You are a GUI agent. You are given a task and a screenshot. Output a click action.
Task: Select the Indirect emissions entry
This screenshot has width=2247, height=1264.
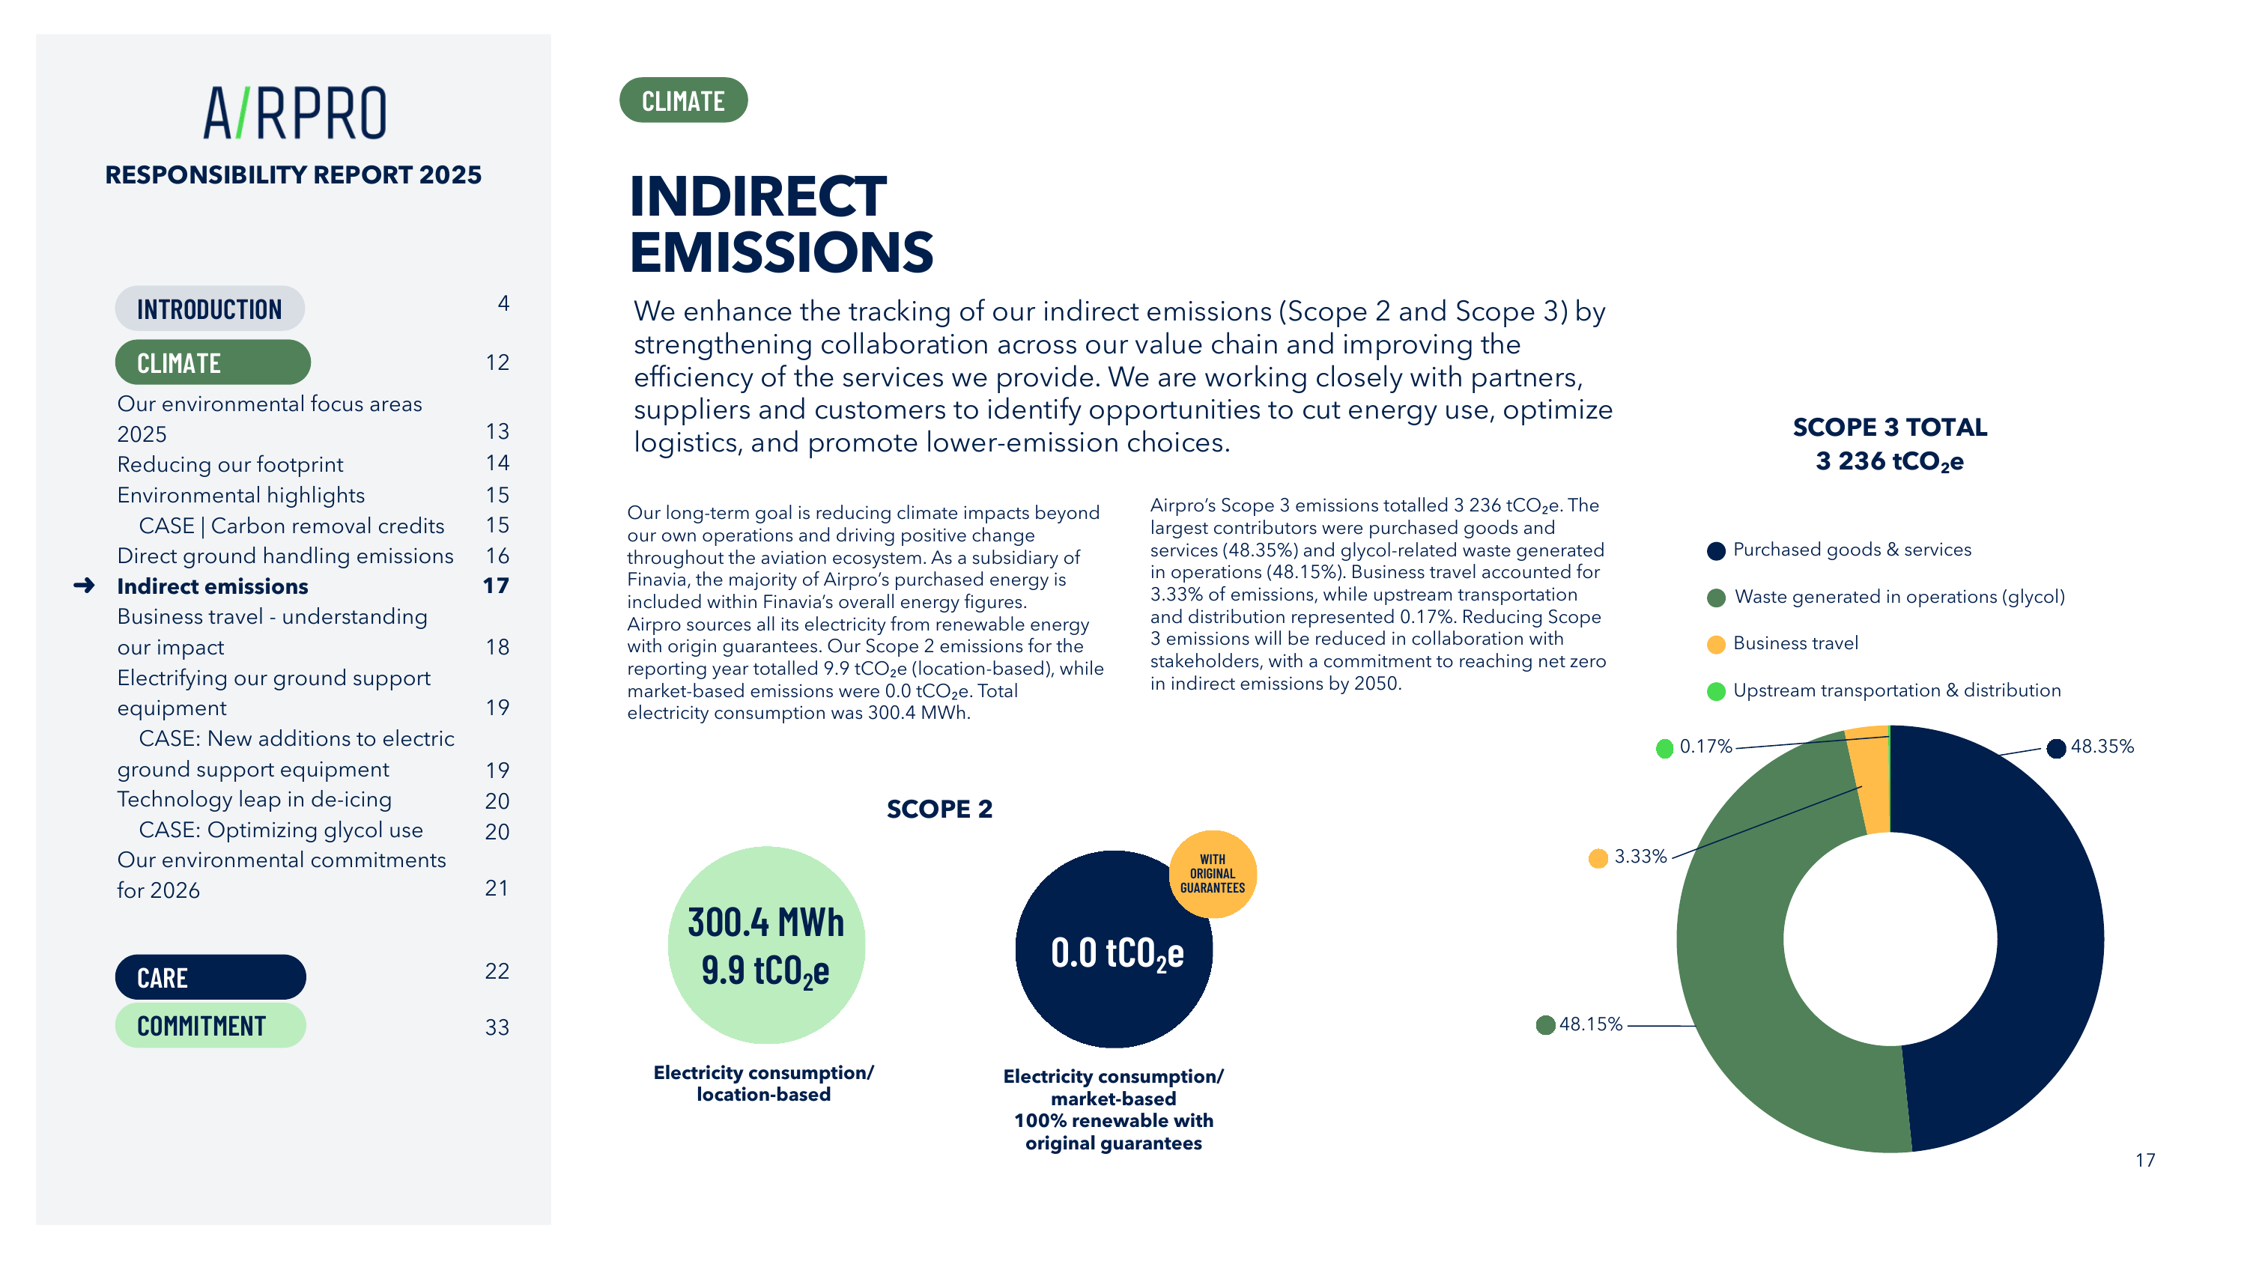pos(213,586)
